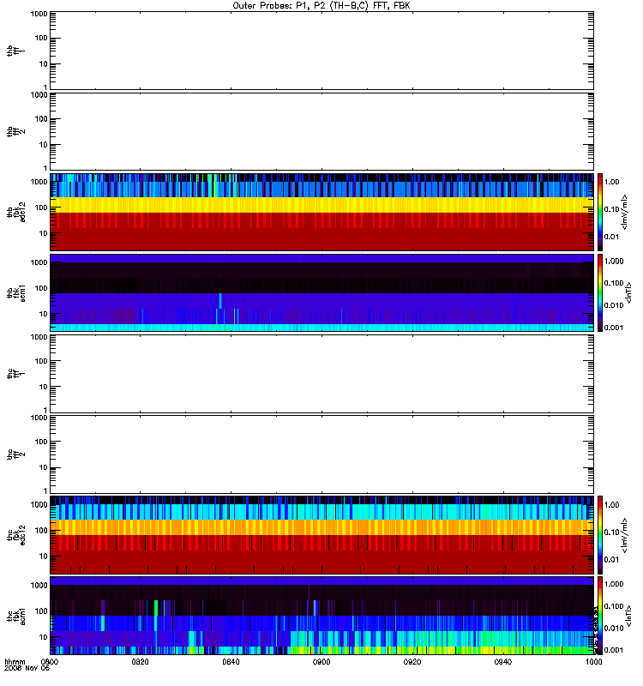Click the '0820' time axis label

click(140, 661)
